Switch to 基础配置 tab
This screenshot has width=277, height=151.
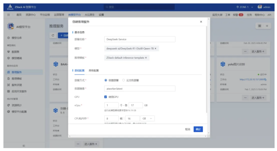click(79, 71)
